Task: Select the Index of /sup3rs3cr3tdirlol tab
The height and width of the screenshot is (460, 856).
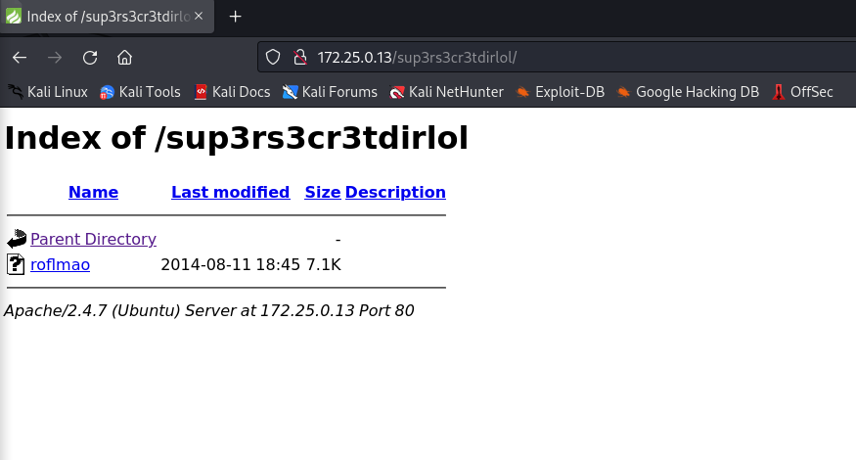Action: click(x=107, y=17)
